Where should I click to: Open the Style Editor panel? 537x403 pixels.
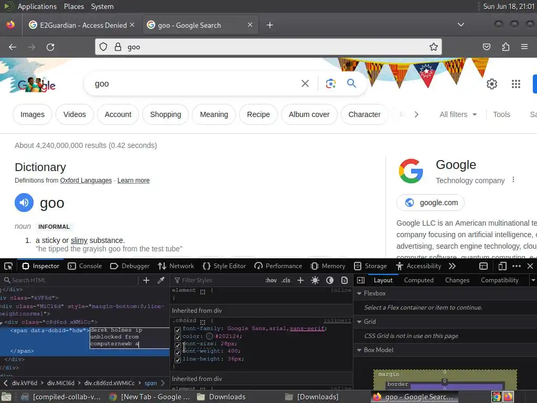click(x=224, y=266)
